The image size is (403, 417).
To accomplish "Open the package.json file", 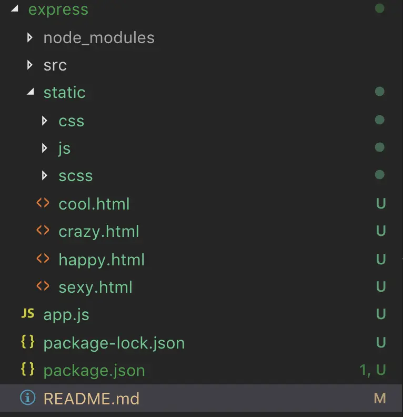I will [x=94, y=371].
